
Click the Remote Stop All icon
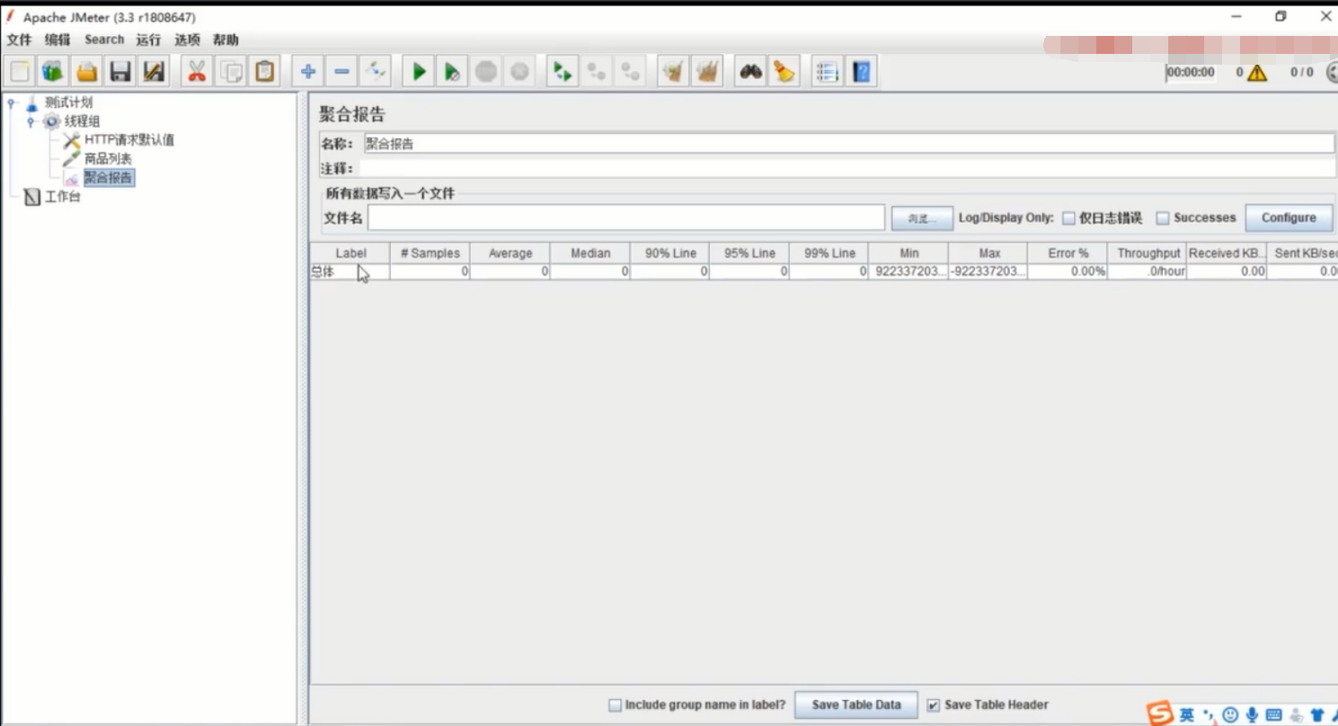tap(597, 72)
